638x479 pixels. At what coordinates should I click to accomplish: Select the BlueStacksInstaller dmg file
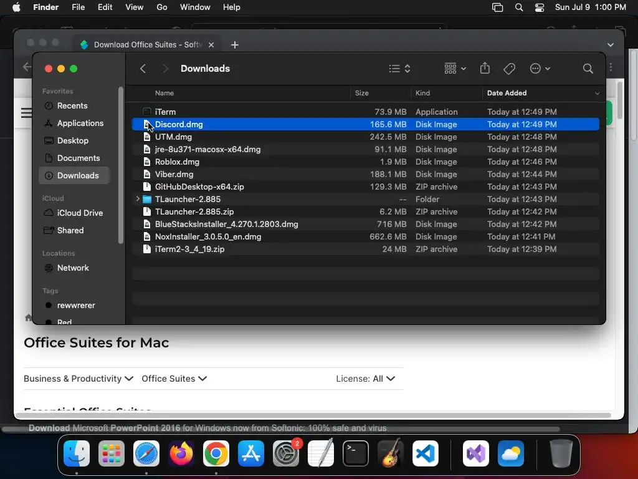(x=365, y=224)
